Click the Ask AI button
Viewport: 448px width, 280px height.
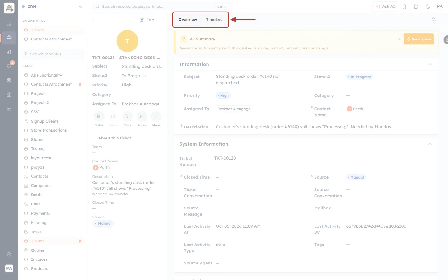385,7
